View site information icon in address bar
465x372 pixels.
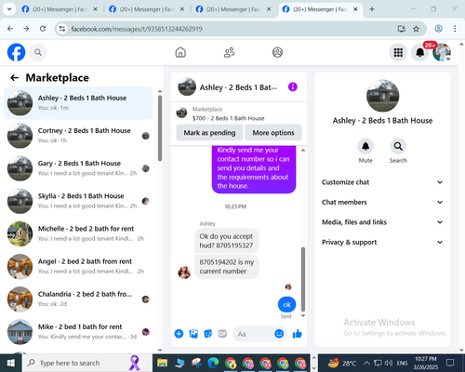[x=62, y=29]
